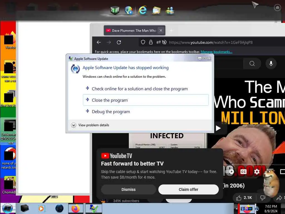
Task: Toggle closed captions CC on player
Action: click(x=244, y=171)
